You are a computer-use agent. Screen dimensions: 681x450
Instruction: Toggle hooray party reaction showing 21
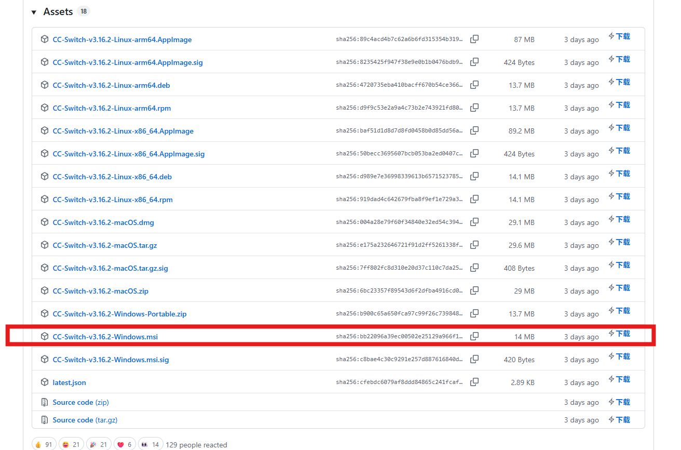point(99,444)
